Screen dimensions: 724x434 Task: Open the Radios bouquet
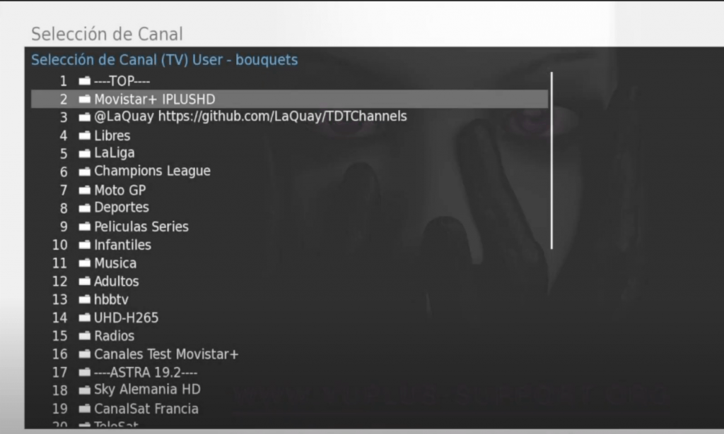pos(289,336)
